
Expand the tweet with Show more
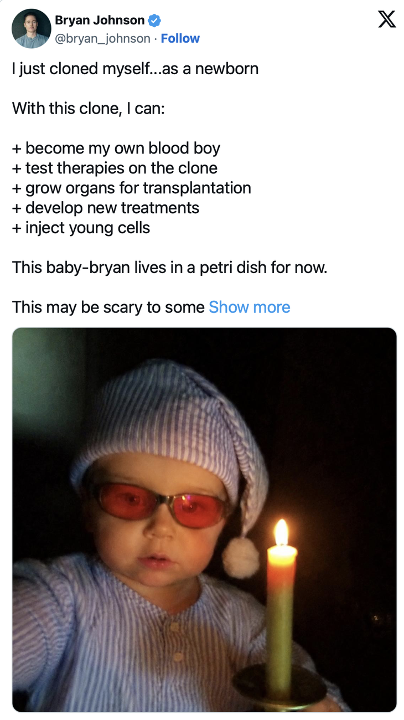click(250, 307)
